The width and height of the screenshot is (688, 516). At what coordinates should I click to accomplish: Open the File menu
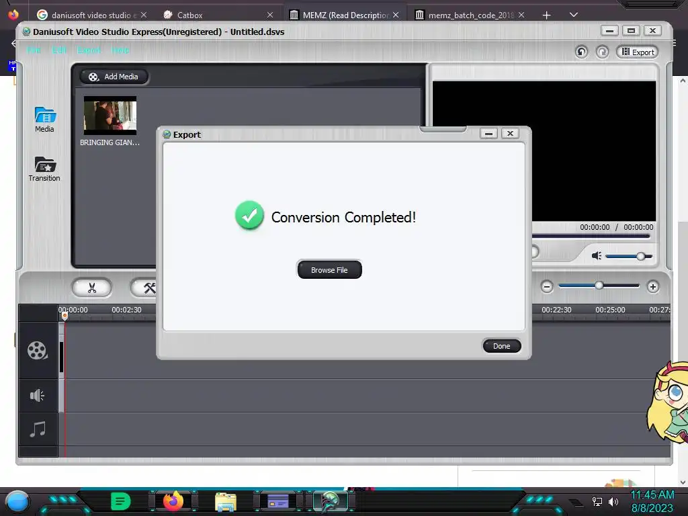[34, 50]
